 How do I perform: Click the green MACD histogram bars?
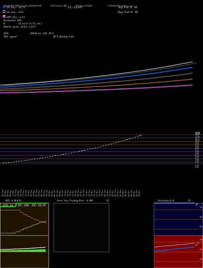tap(23, 251)
